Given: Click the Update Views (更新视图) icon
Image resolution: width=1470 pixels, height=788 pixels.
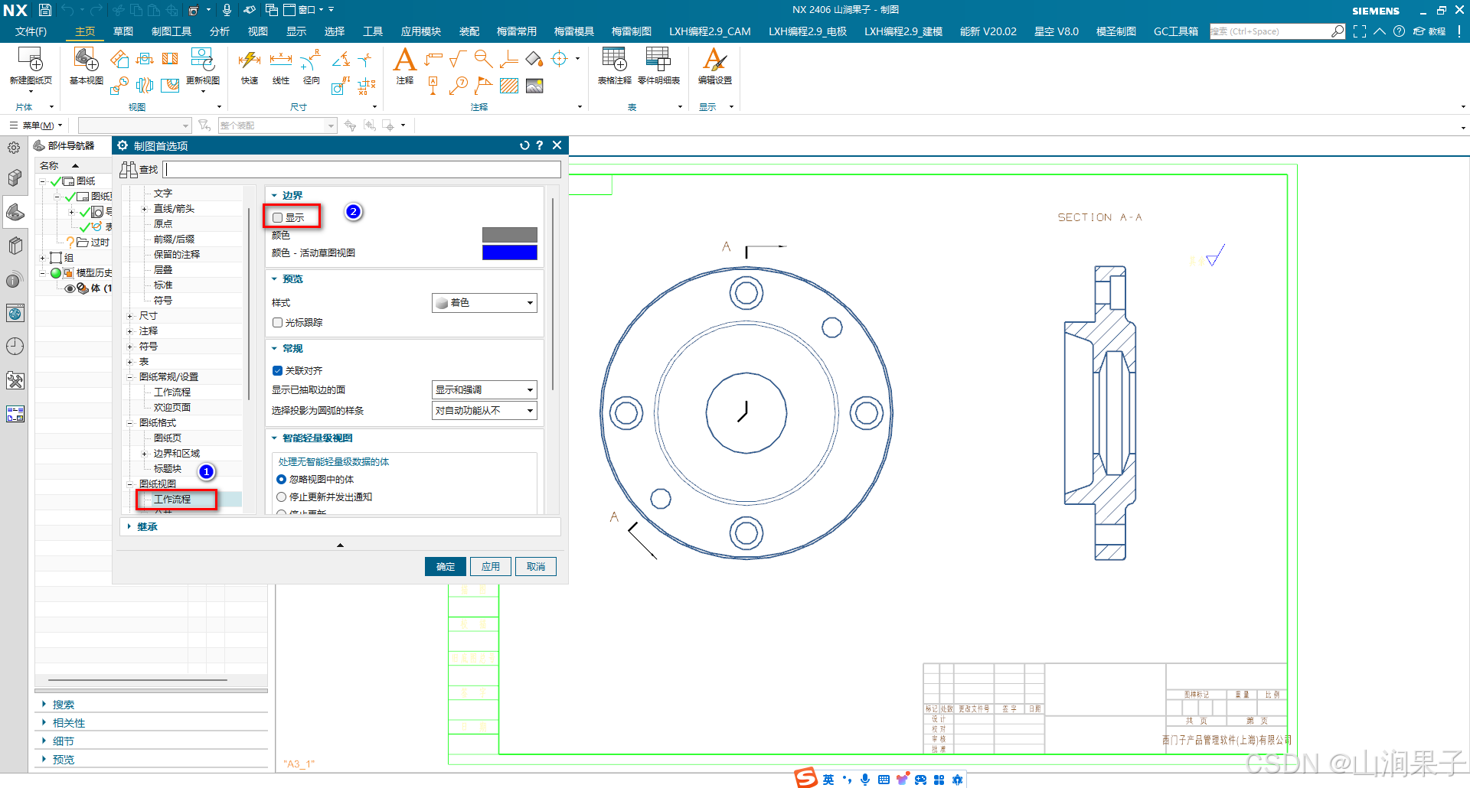Looking at the screenshot, I should click(202, 59).
